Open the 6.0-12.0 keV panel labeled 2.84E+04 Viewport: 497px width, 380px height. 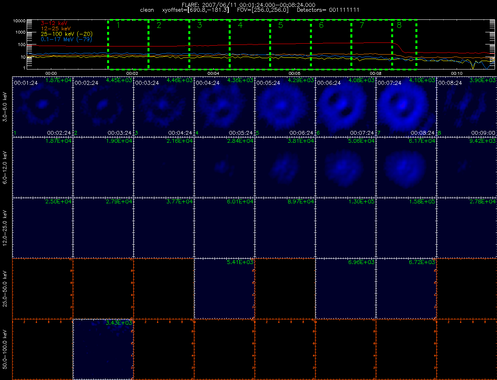tap(224, 167)
